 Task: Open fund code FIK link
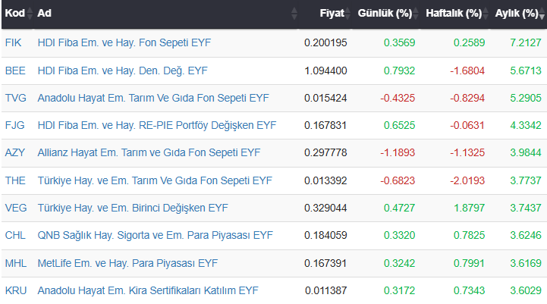coord(13,43)
